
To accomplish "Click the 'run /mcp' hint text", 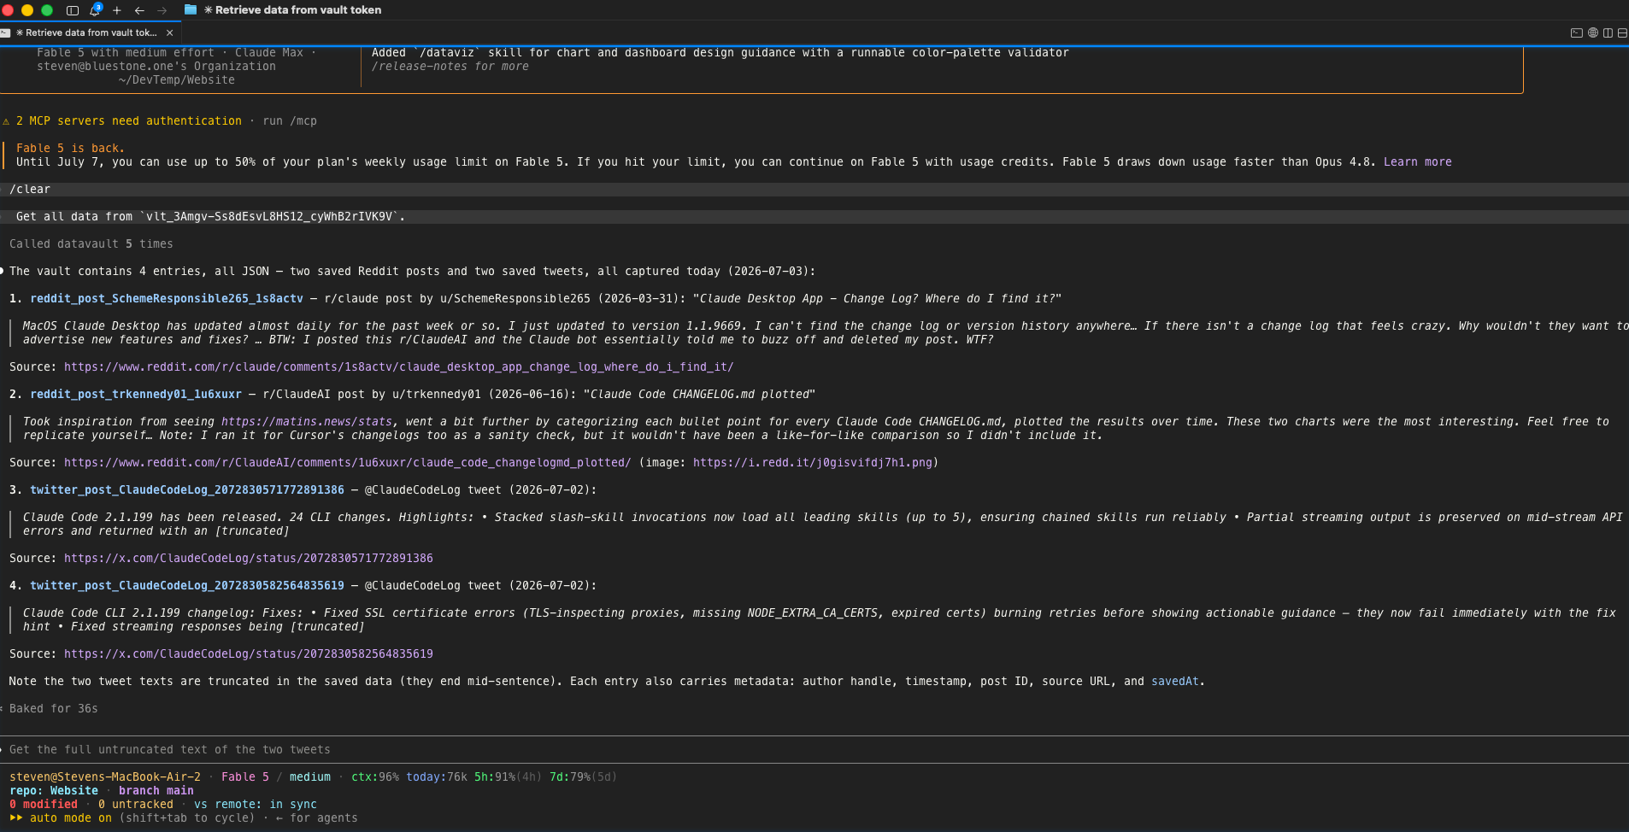I will 290,120.
